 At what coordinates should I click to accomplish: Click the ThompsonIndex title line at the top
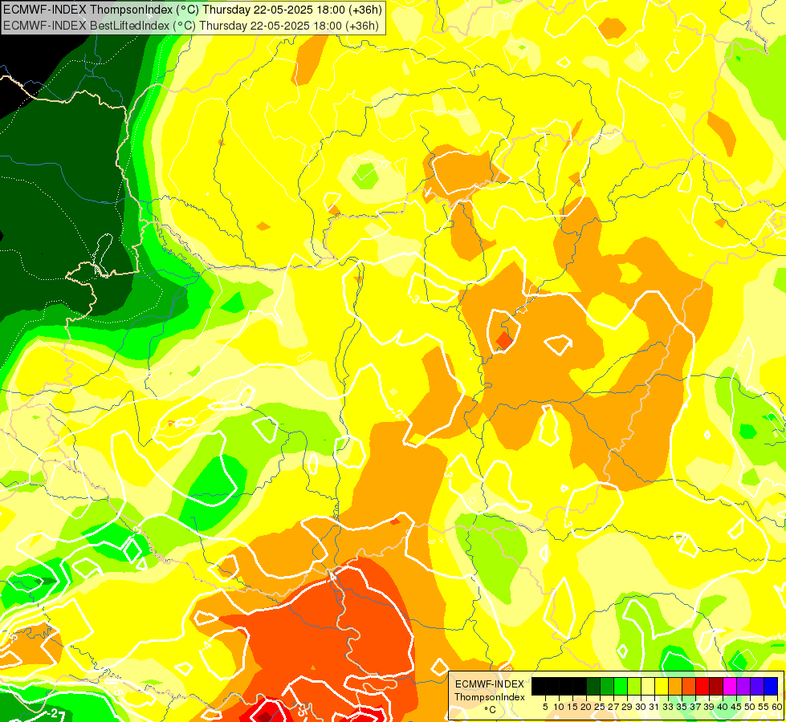coord(193,10)
